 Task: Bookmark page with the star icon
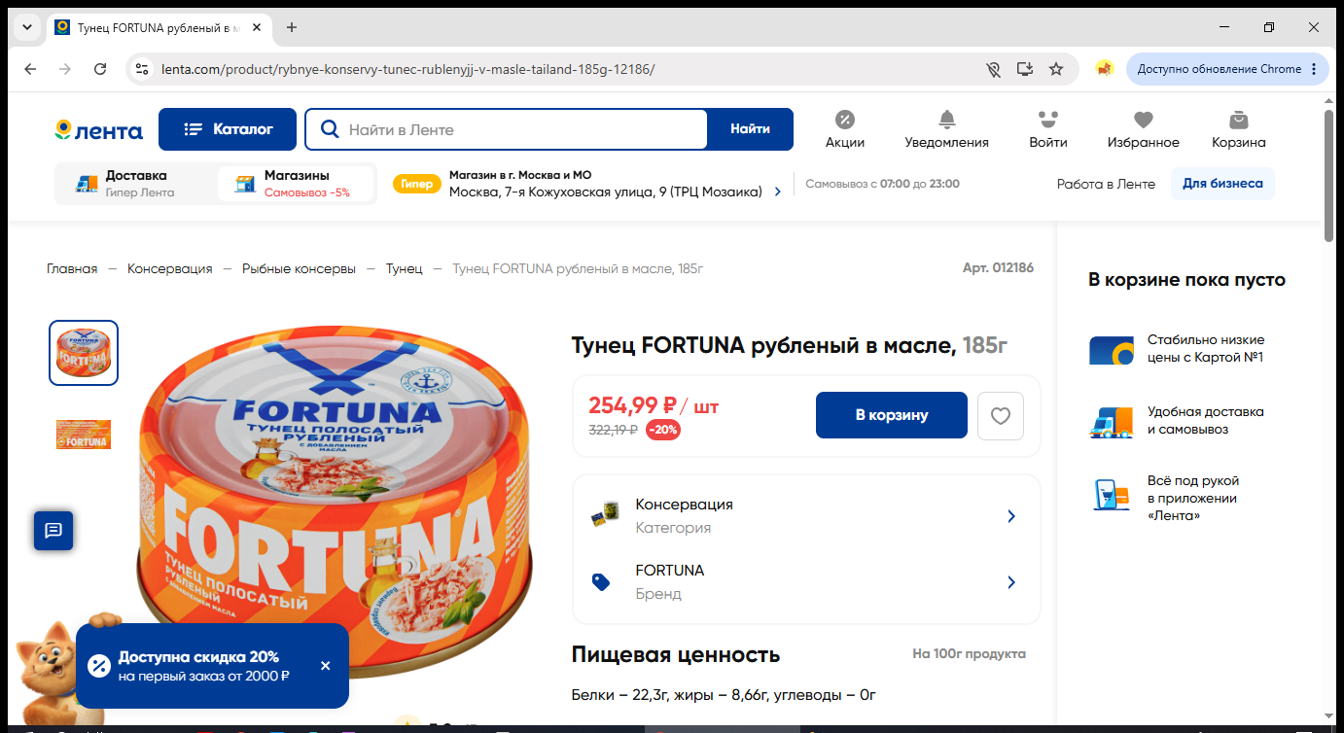(x=1056, y=69)
